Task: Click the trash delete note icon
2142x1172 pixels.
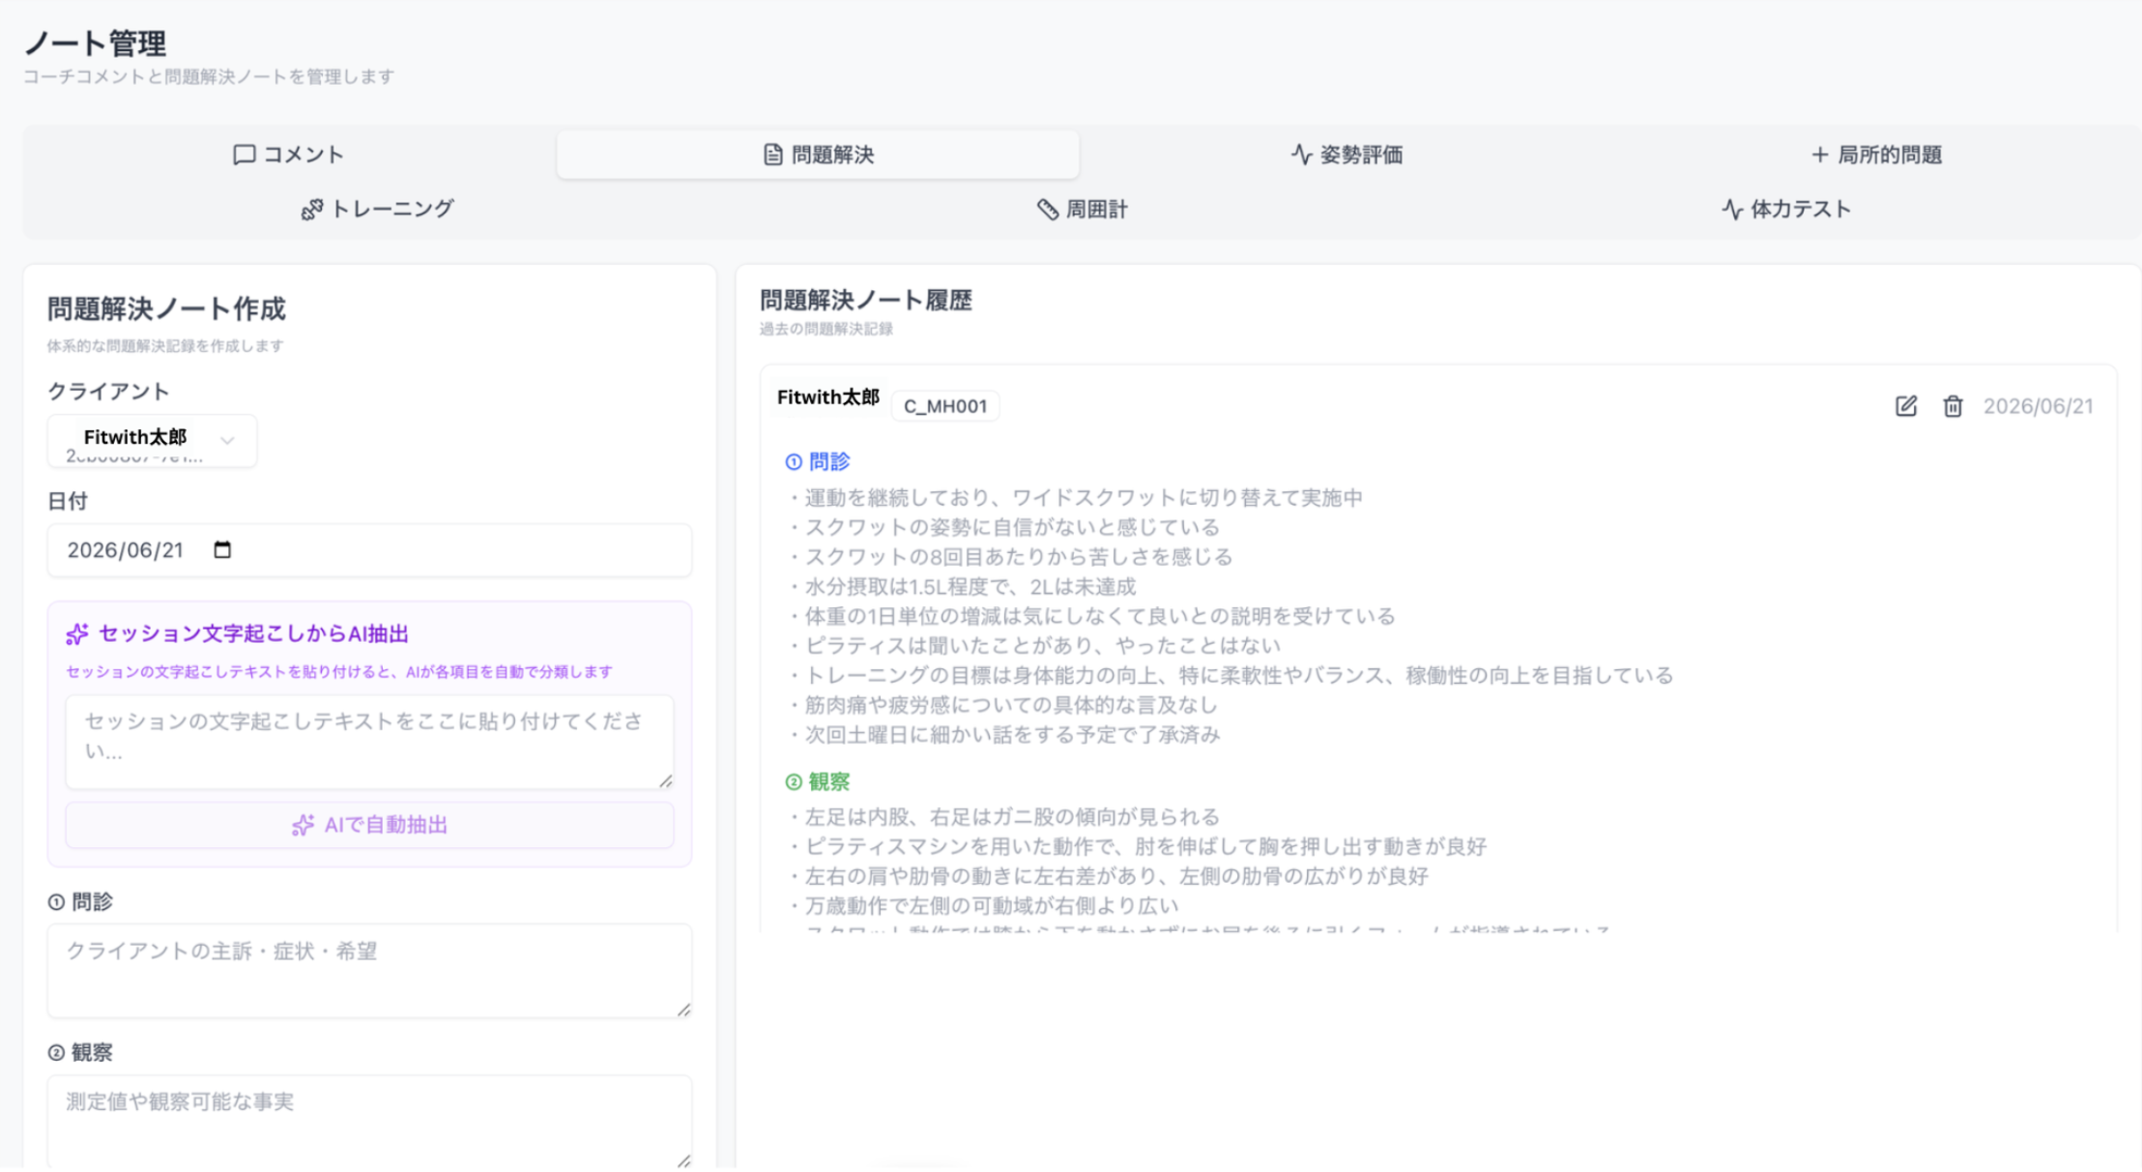Action: pyautogui.click(x=1953, y=406)
